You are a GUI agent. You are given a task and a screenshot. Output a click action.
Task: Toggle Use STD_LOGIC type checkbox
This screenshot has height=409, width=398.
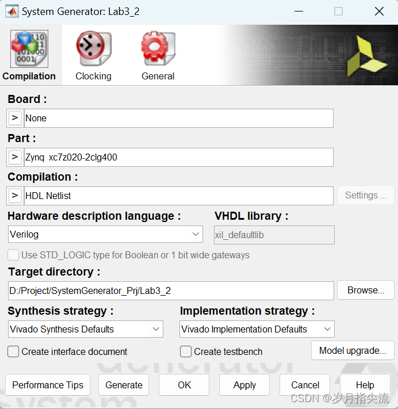[x=13, y=255]
